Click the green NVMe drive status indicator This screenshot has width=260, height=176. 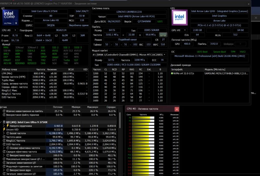click(172, 74)
